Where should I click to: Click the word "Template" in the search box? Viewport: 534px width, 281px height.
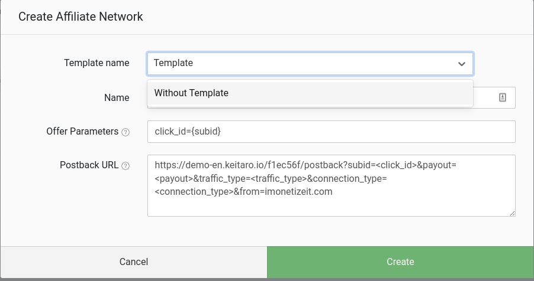(173, 63)
